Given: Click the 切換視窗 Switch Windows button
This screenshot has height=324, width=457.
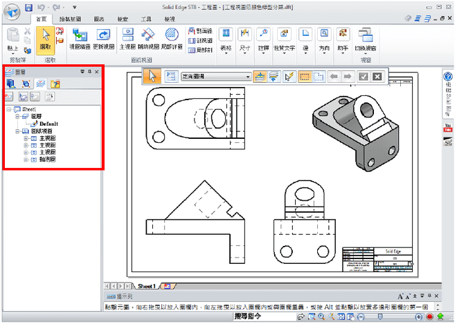Looking at the screenshot, I should coord(365,39).
